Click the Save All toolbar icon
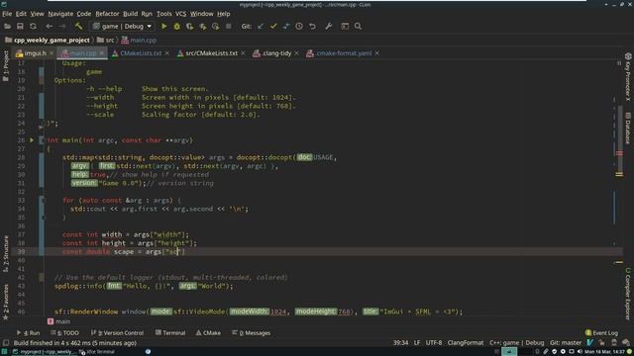634x356 pixels. click(20, 27)
